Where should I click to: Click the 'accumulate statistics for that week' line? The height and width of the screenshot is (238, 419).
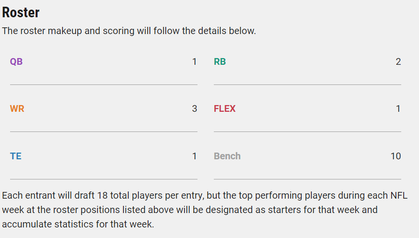[78, 224]
